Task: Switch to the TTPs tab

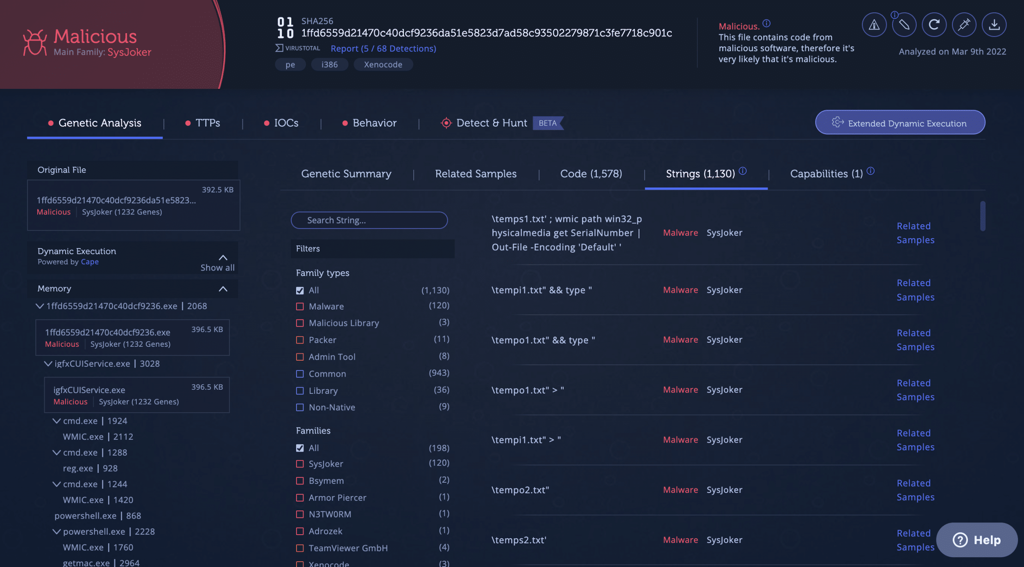Action: (207, 123)
